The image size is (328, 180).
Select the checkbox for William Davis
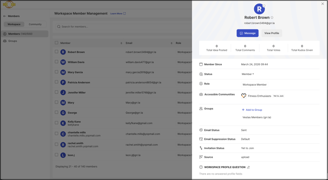pos(56,62)
